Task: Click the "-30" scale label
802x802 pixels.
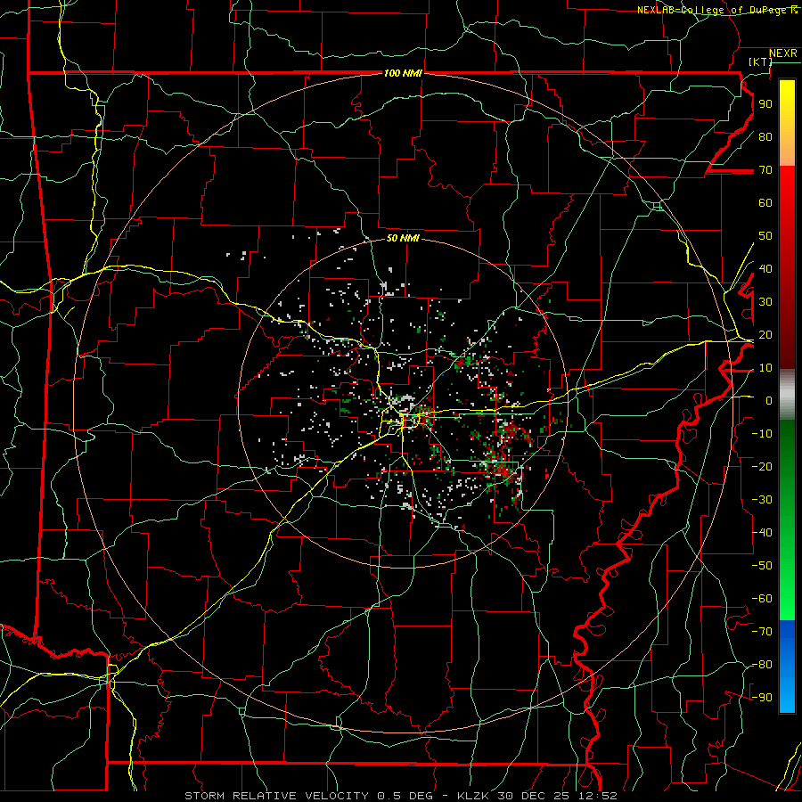Action: pos(762,500)
